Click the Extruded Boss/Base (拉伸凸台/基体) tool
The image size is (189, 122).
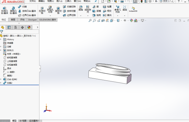4,11
